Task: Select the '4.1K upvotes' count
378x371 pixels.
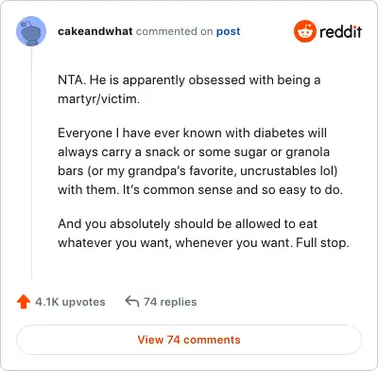Action: tap(70, 302)
